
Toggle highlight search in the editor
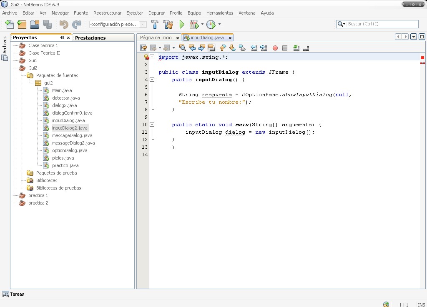pyautogui.click(x=211, y=47)
